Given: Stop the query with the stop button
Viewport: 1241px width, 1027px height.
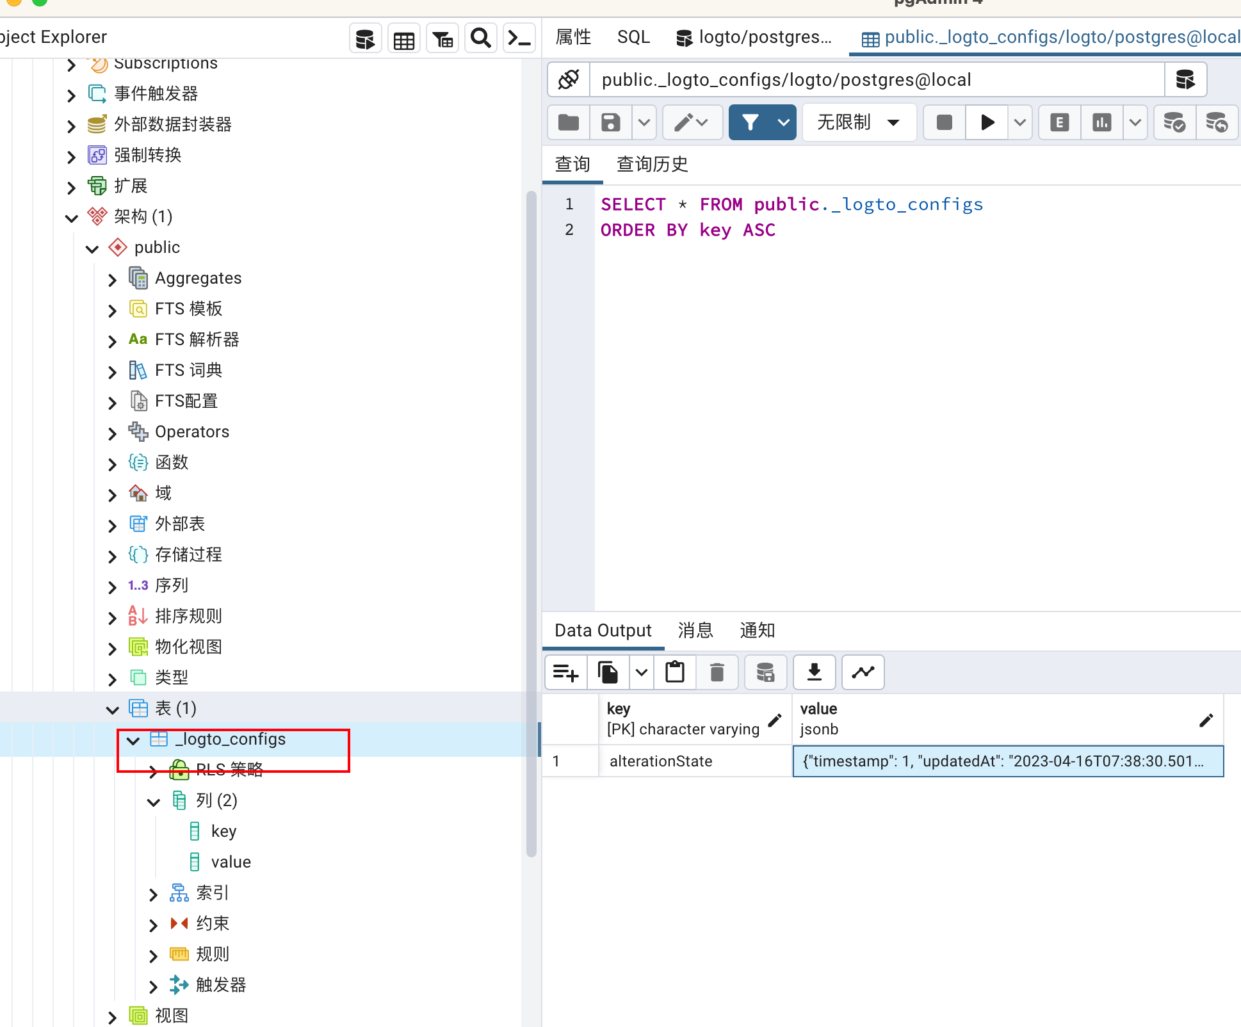Looking at the screenshot, I should coord(945,122).
